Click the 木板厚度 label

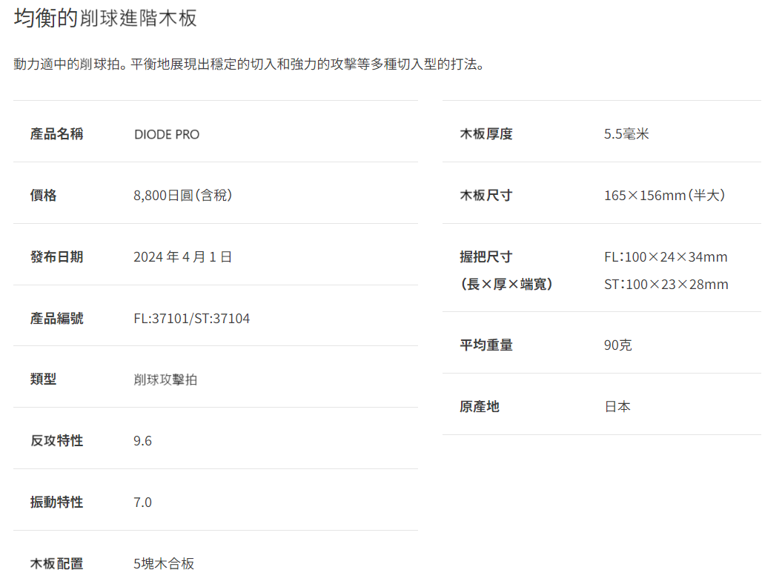486,133
